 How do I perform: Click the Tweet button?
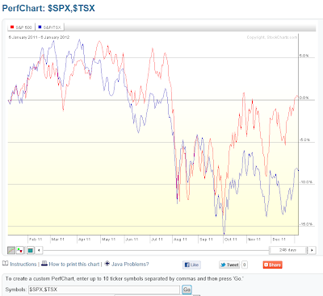pyautogui.click(x=229, y=265)
